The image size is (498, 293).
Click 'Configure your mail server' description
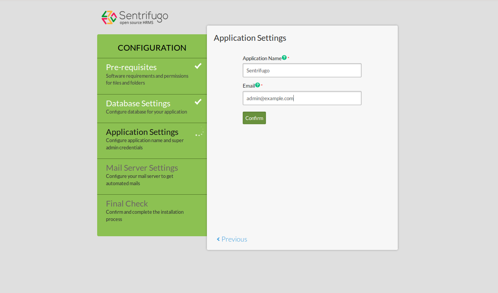[139, 179]
